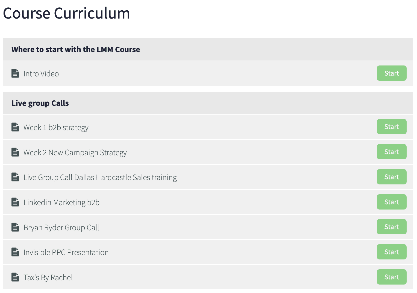Click the document icon next to Tax's By Rachel

pos(15,277)
